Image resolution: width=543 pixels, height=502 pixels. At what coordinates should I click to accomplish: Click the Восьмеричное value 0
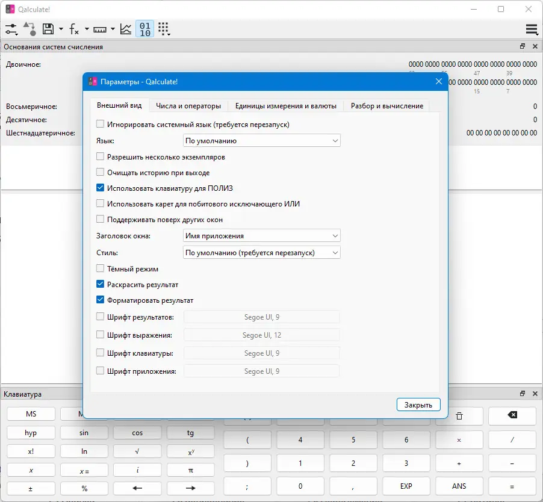[535, 107]
